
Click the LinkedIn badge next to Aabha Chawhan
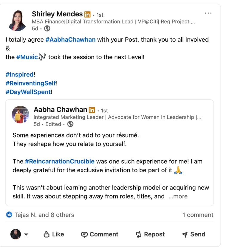(92, 110)
